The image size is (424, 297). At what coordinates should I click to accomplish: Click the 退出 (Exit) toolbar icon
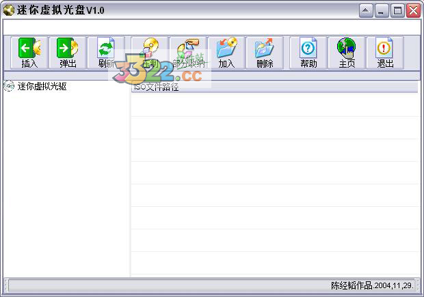pyautogui.click(x=385, y=53)
